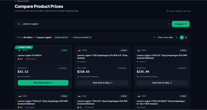Image resolution: width=207 pixels, height=110 pixels.
Task: Add the $235.94 offer to compare
Action: pos(182,68)
